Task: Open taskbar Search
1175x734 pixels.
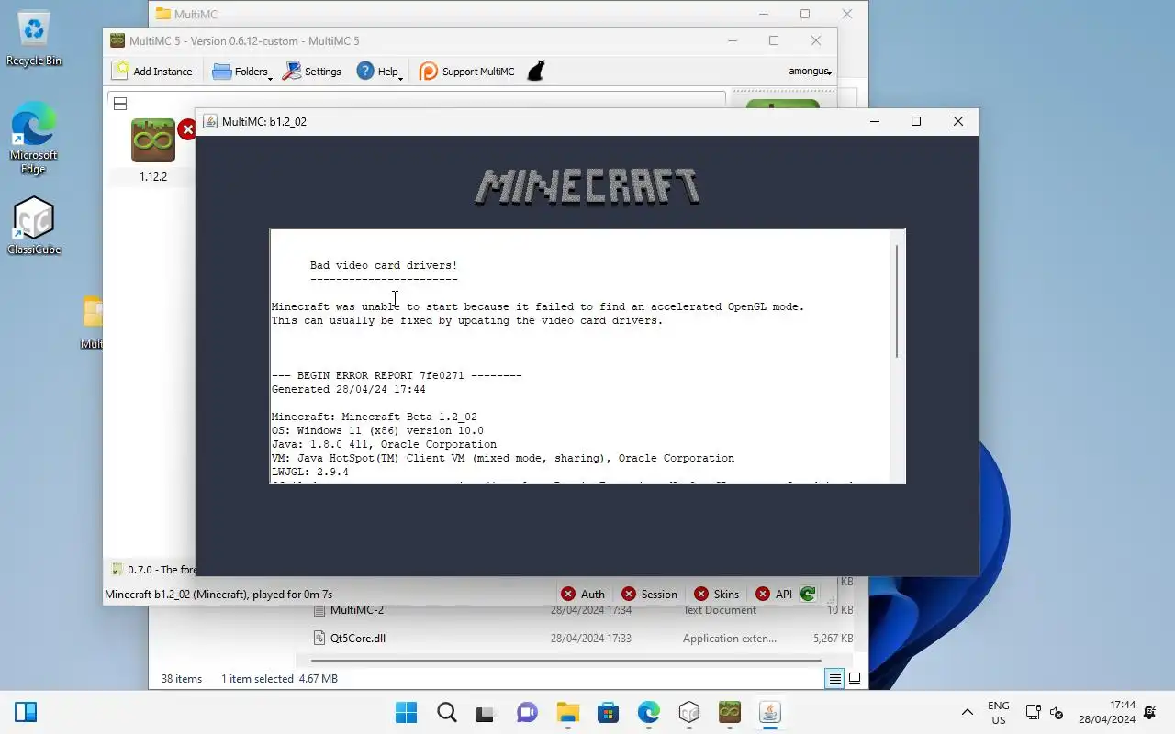Action: coord(446,712)
